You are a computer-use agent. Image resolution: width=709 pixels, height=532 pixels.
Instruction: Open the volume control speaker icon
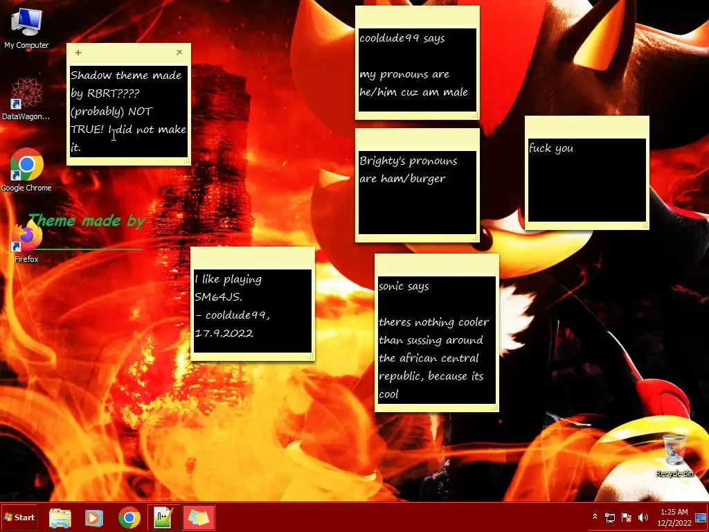point(643,517)
